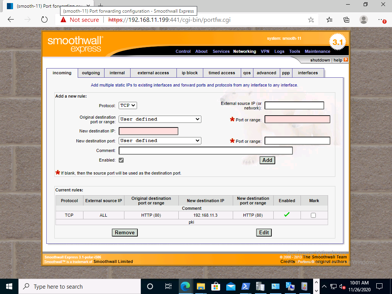Click new destination Port or range field
The image size is (392, 294).
tap(297, 141)
